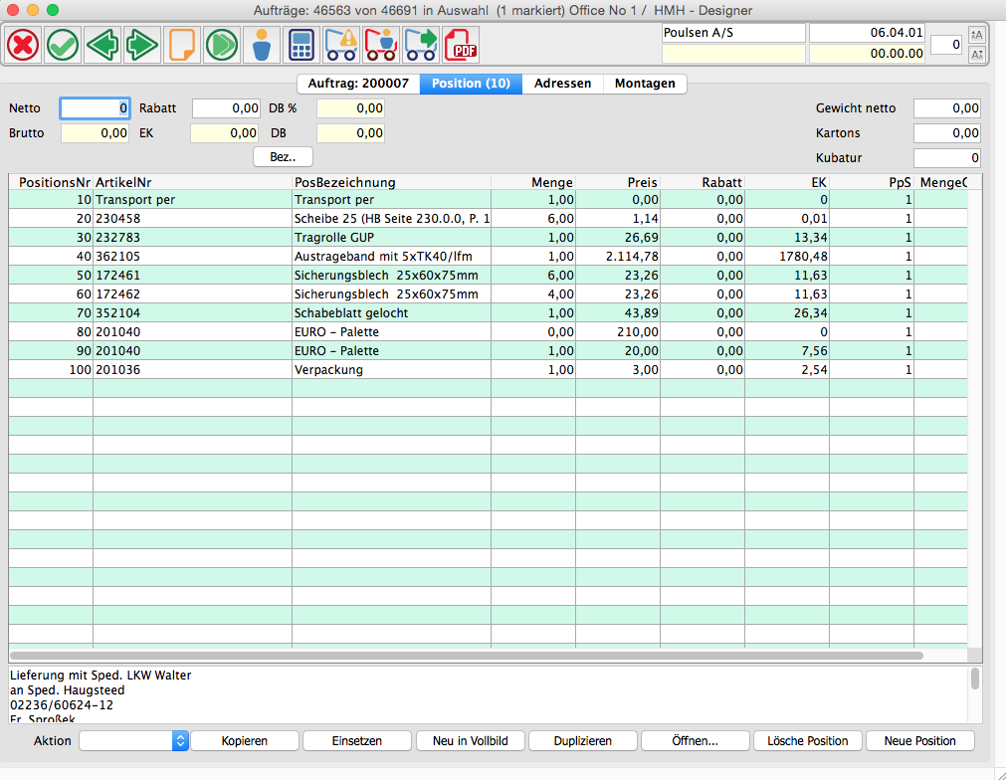Click the DB % field

[350, 108]
